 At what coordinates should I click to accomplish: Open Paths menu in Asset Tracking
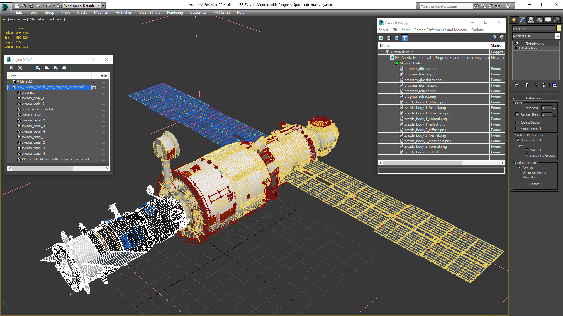tap(406, 30)
